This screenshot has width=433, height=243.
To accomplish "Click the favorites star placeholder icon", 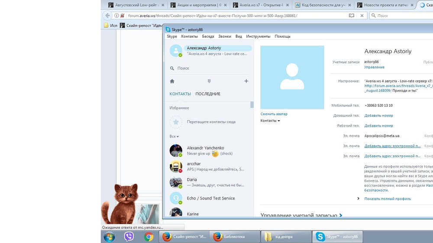I will click(x=176, y=122).
